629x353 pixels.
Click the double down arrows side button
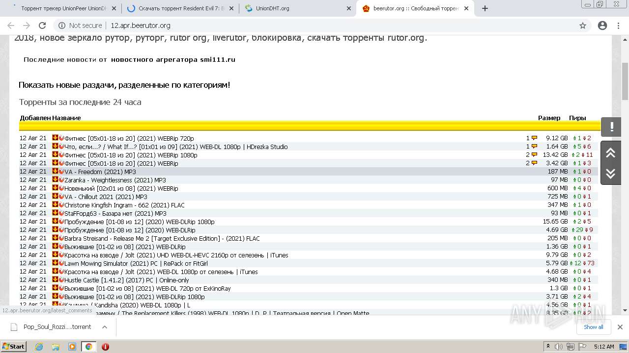click(x=610, y=173)
